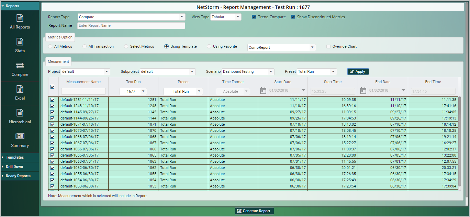Open the Preset dropdown above Apply
Screen dimensions: 470x217
pos(317,71)
